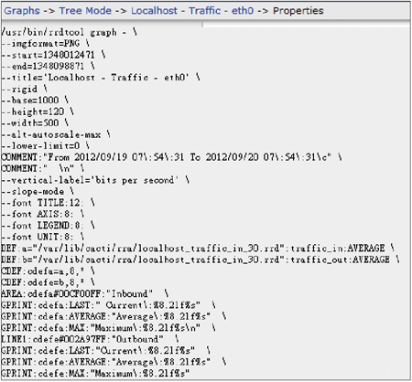Screen dimensions: 412x382
Task: Click the --height=120 option line
Action: pyautogui.click(x=38, y=111)
